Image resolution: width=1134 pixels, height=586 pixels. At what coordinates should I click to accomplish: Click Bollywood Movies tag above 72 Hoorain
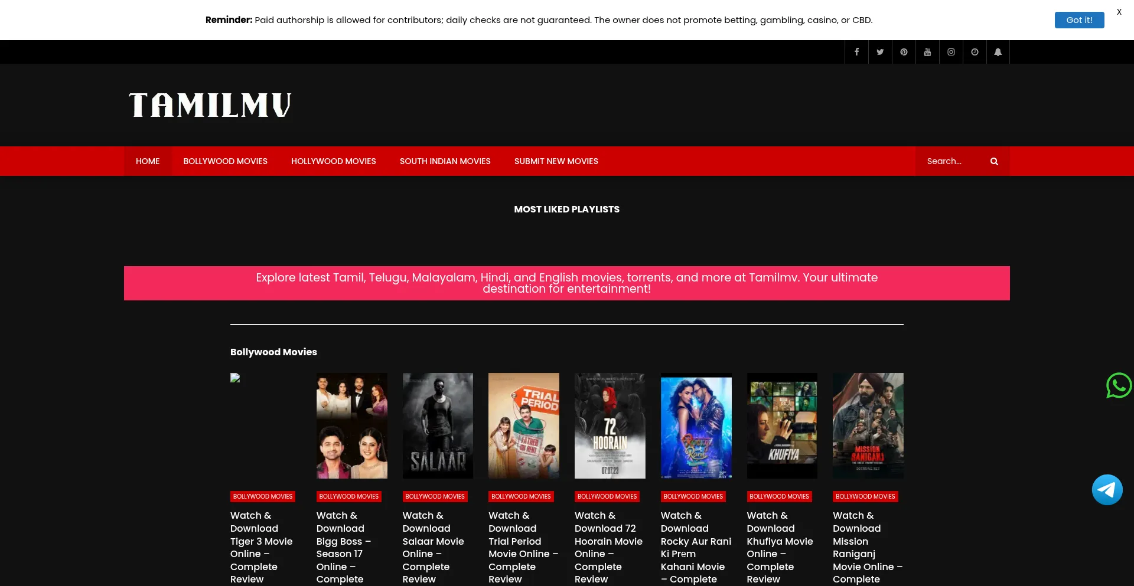(x=607, y=496)
